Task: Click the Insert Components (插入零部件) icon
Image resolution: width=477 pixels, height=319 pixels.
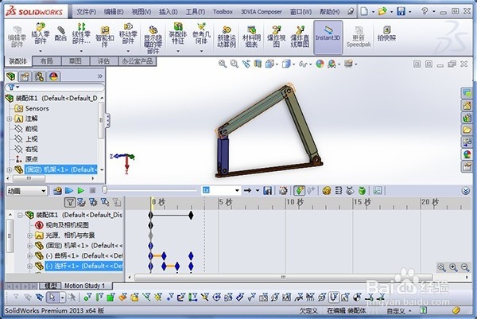Action: (x=41, y=33)
